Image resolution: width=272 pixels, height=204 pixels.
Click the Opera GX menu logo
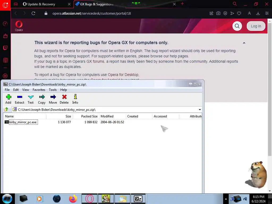[5, 5]
